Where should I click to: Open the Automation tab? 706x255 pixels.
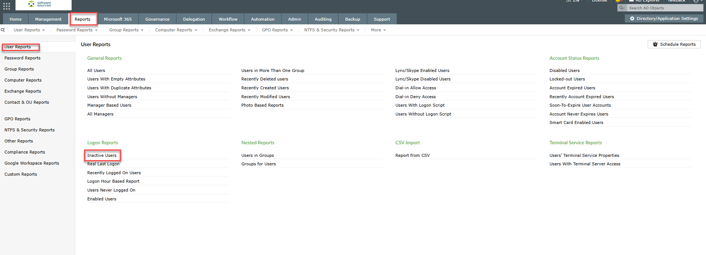click(x=262, y=19)
